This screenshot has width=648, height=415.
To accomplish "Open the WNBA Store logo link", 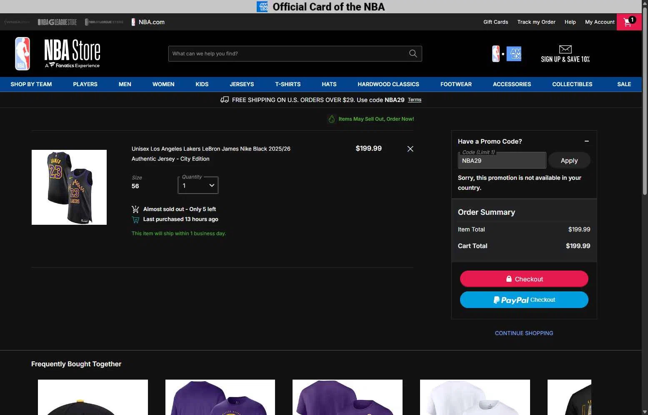I will click(x=17, y=22).
